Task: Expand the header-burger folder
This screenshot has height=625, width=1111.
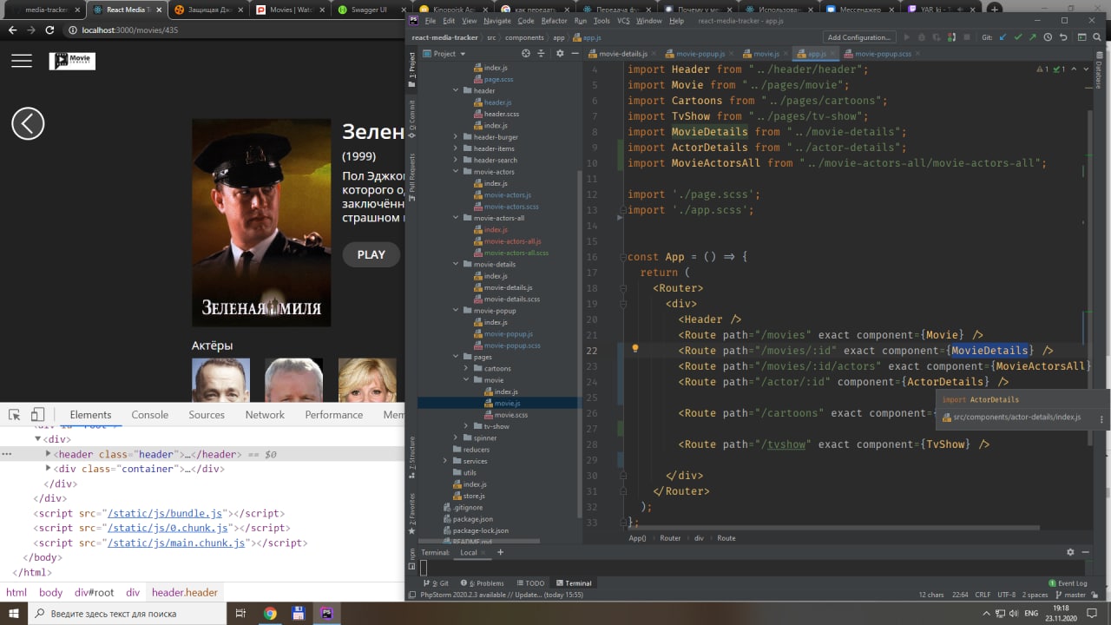Action: (x=456, y=137)
